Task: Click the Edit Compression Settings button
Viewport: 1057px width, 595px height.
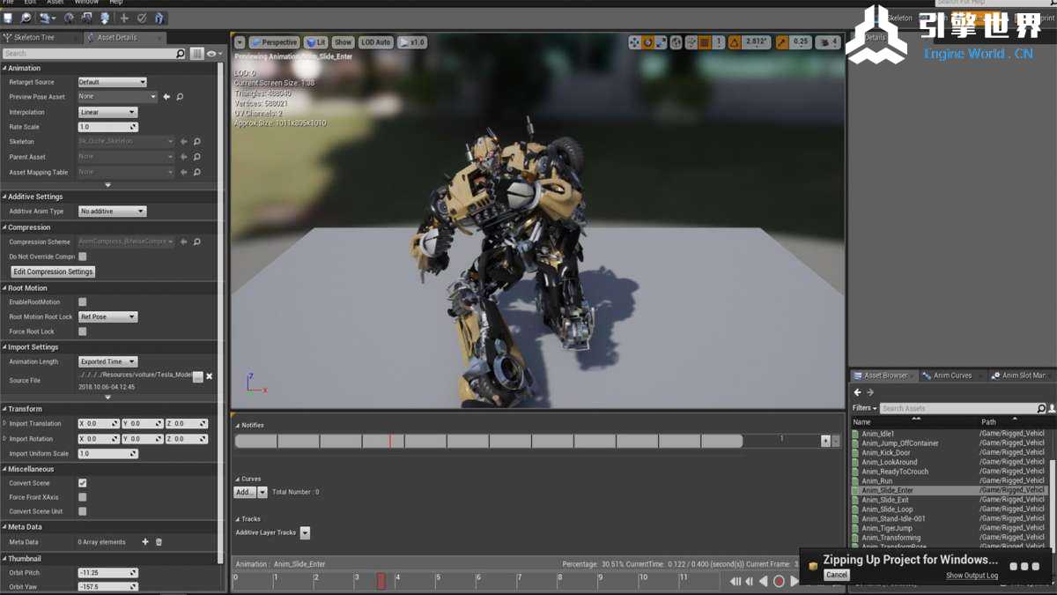Action: click(x=53, y=271)
